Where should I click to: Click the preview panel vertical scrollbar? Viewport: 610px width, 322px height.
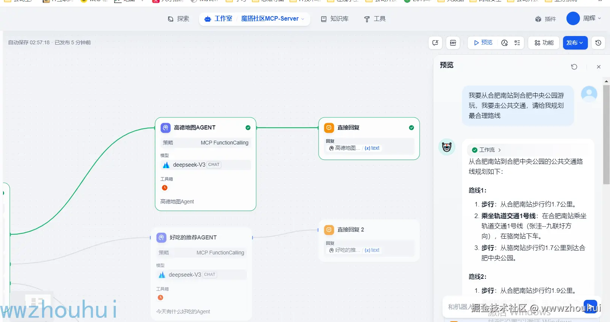pos(606,134)
